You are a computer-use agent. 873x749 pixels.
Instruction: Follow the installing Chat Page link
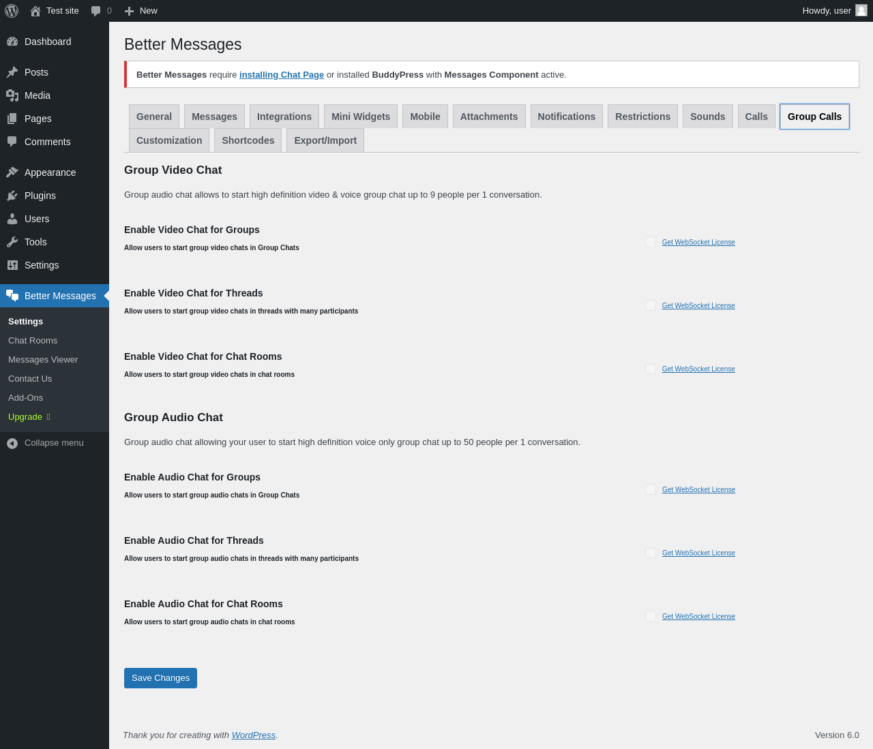282,75
